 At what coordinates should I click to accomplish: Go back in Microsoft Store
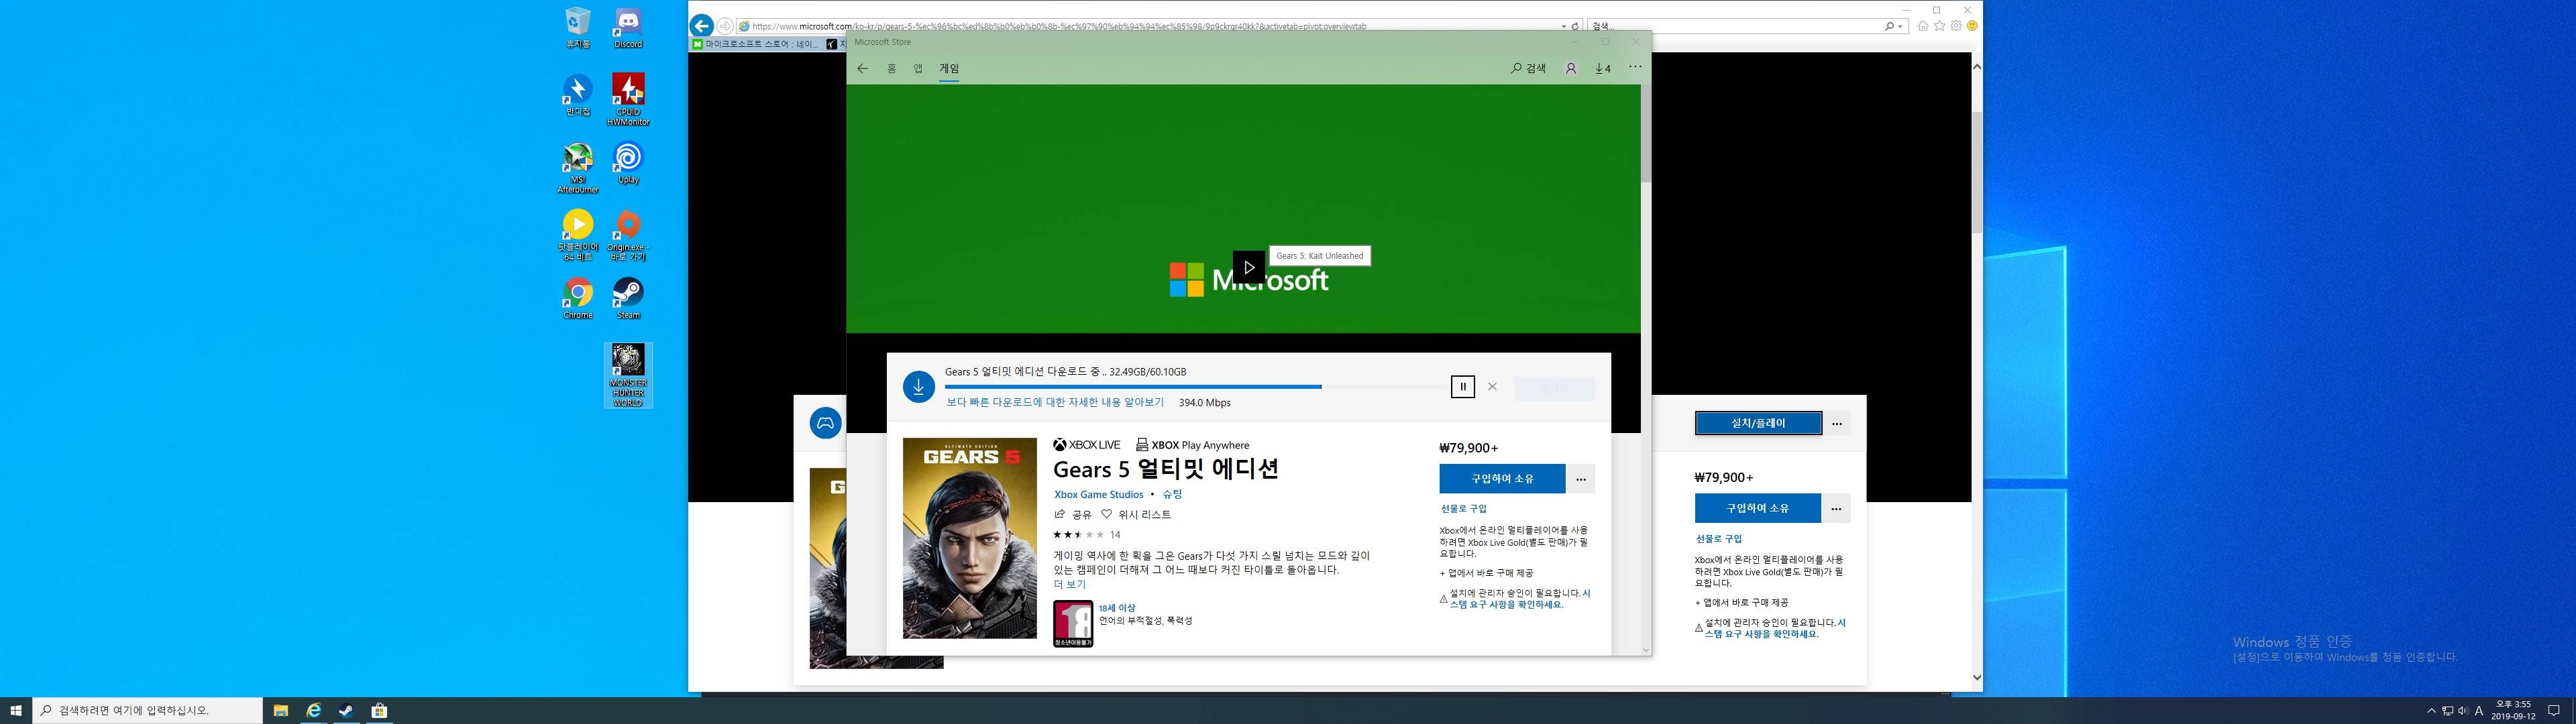tap(862, 68)
